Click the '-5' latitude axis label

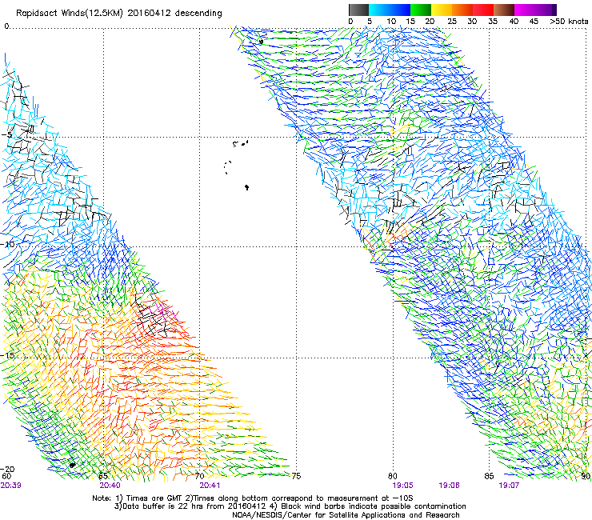pos(6,135)
